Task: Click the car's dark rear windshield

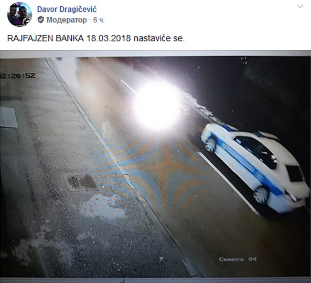Action: 295,173
